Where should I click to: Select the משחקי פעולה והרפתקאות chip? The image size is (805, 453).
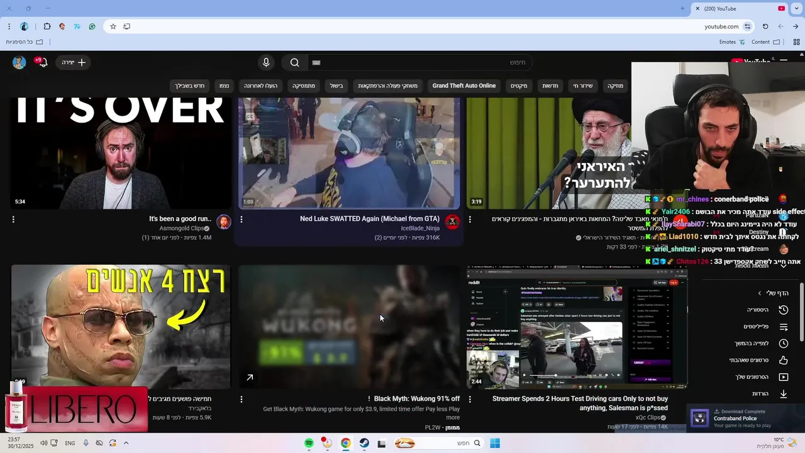click(x=387, y=86)
